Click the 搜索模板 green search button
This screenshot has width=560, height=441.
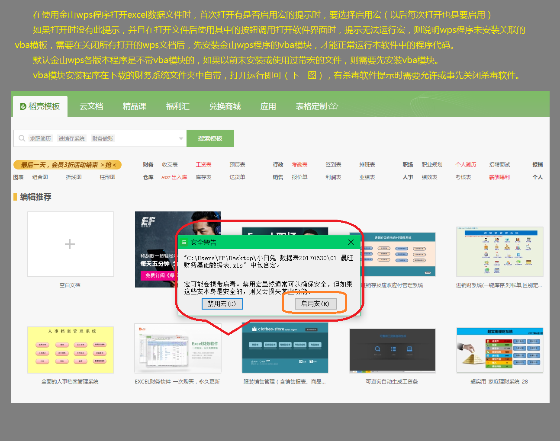(x=210, y=138)
